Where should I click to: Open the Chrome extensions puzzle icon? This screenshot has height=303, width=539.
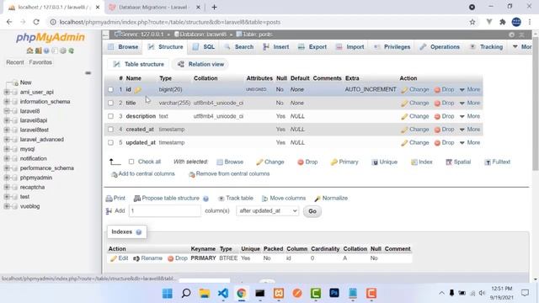point(503,22)
